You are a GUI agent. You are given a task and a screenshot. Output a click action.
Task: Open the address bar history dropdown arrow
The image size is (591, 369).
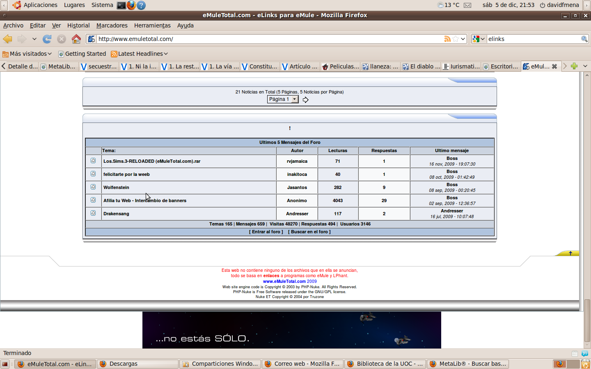(463, 39)
